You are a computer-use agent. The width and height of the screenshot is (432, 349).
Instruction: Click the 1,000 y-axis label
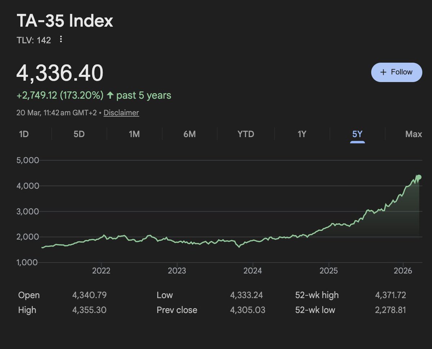[x=28, y=262]
